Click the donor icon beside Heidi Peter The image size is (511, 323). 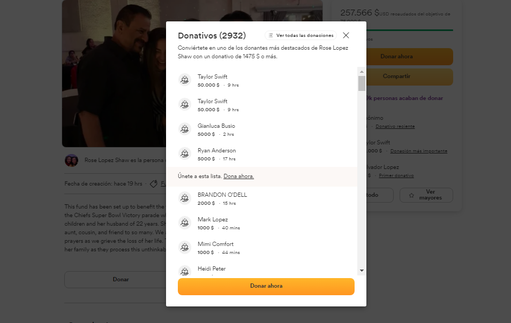185,271
